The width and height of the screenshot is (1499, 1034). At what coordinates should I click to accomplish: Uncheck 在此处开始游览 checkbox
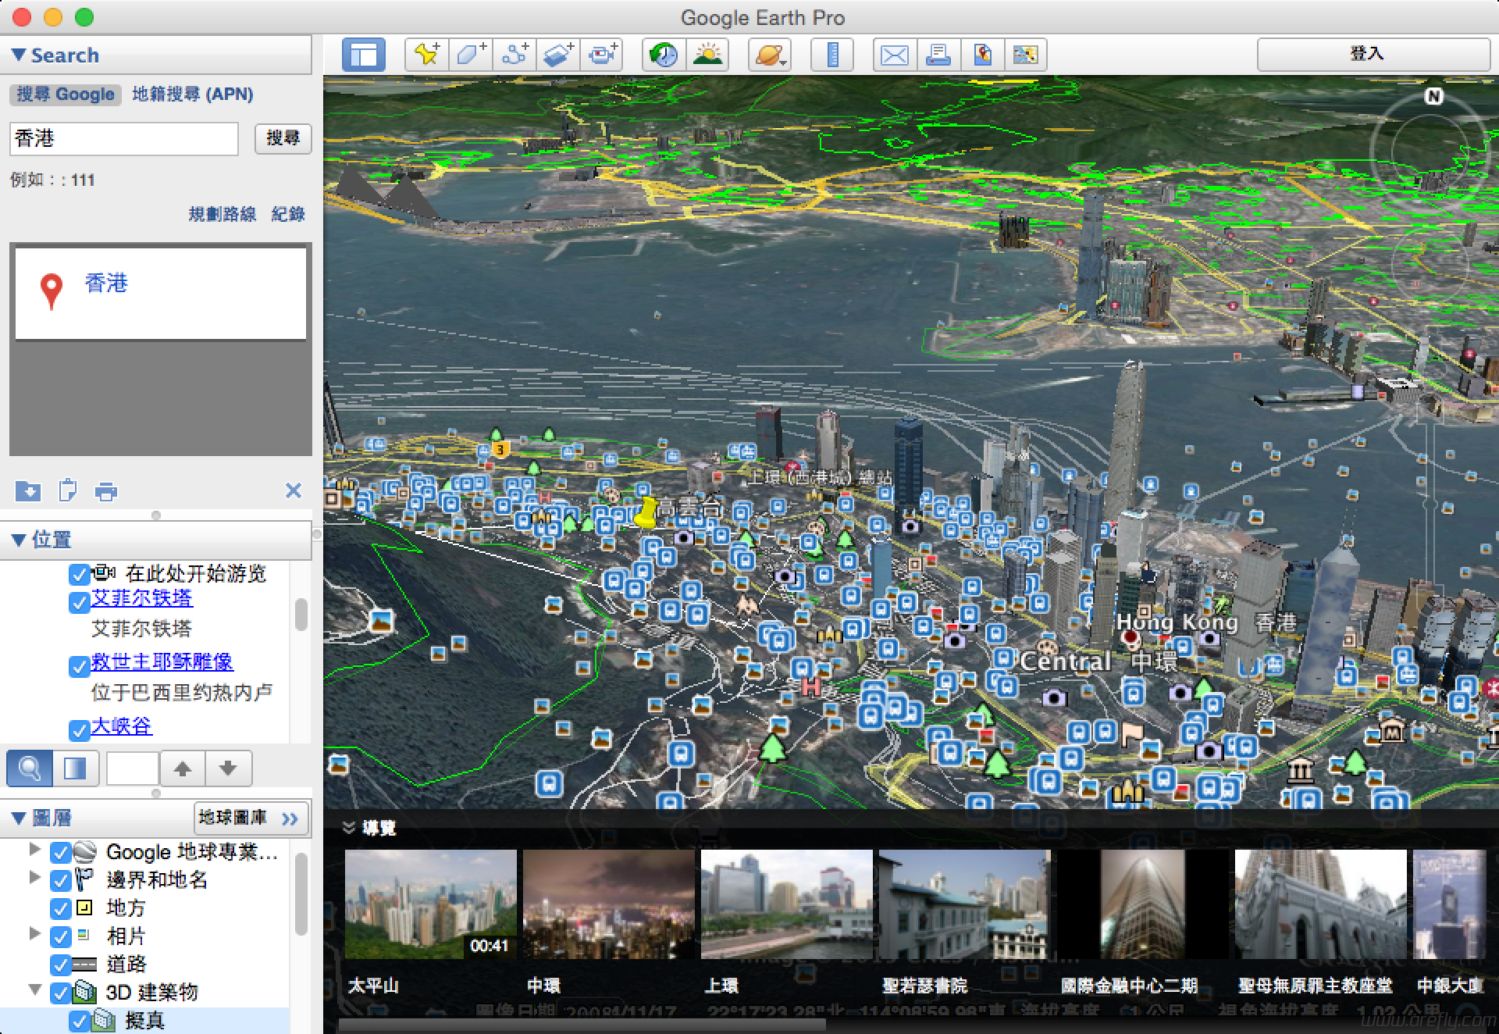[x=79, y=574]
